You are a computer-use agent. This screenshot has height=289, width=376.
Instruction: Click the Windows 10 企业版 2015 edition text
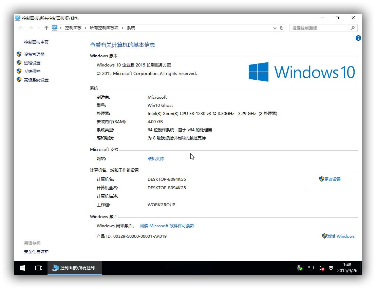(134, 65)
